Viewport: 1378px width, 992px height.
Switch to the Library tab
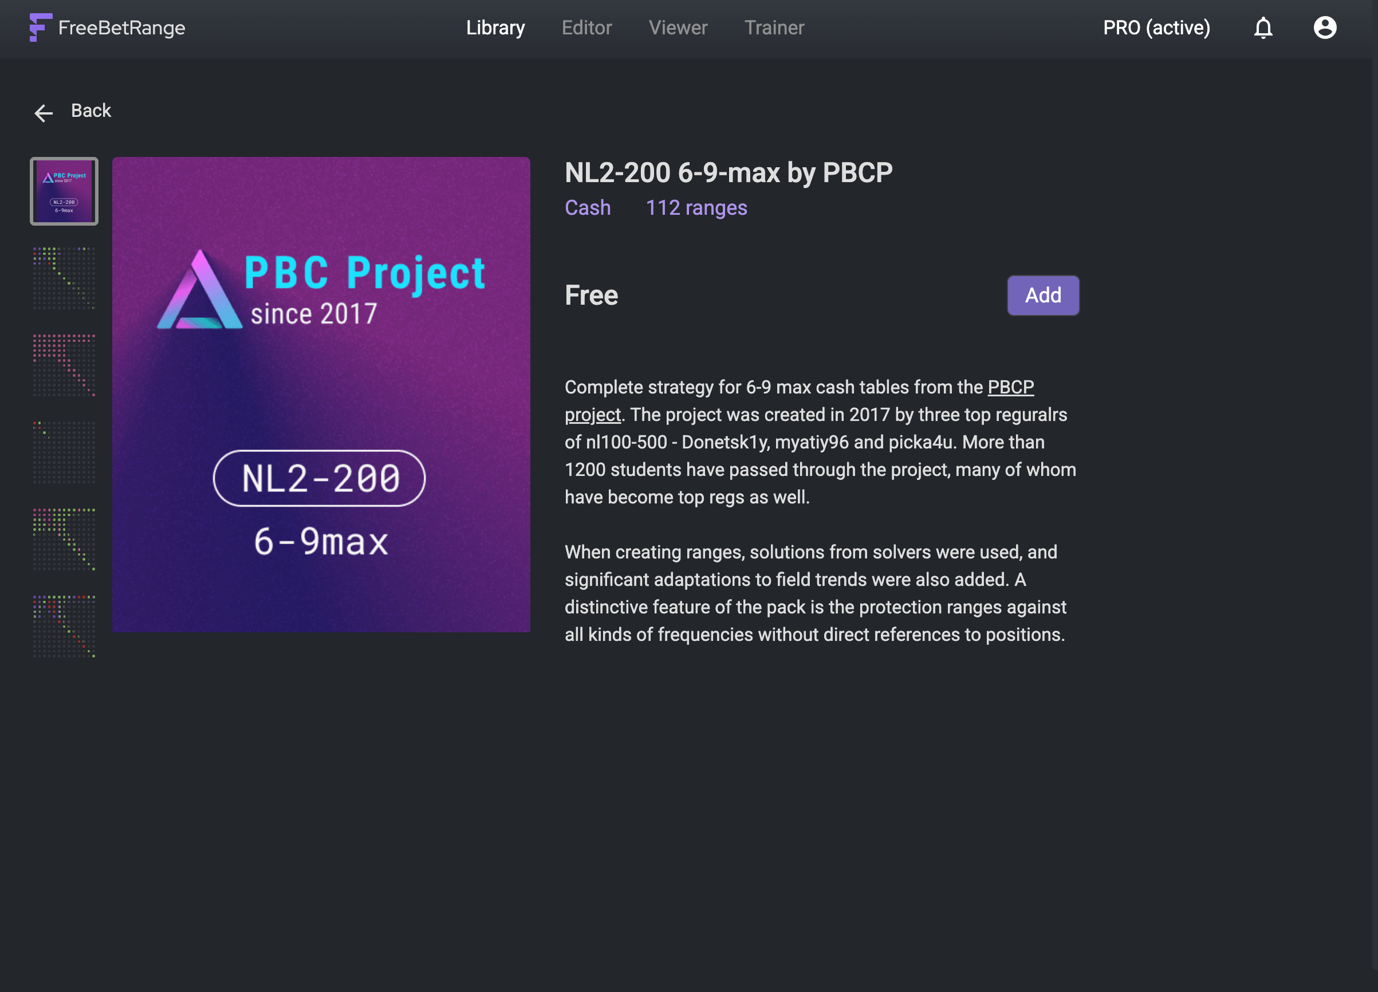(x=495, y=28)
